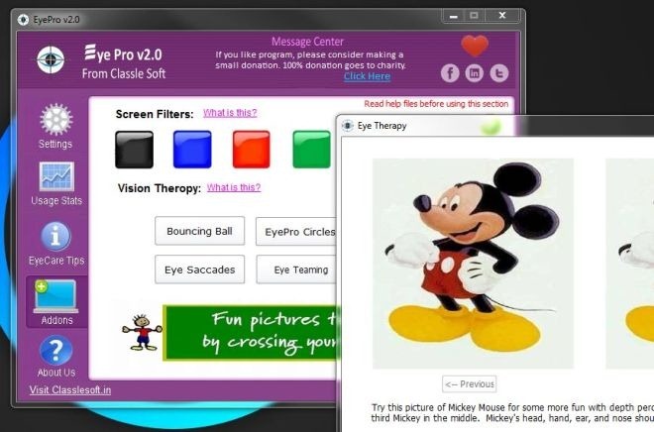The image size is (654, 432).
Task: Minimize the EyePro v2.0 window
Action: click(454, 16)
